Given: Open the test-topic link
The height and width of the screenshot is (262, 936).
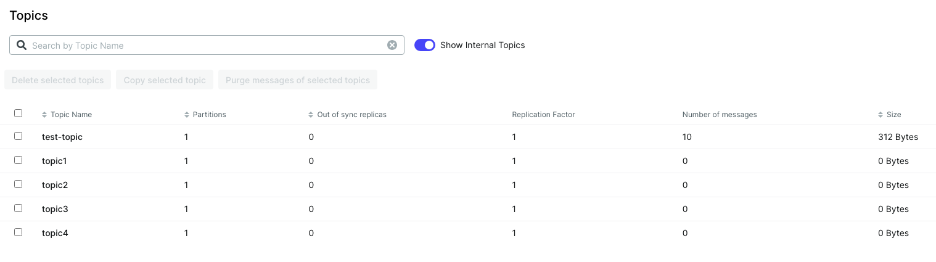Looking at the screenshot, I should click(x=62, y=137).
